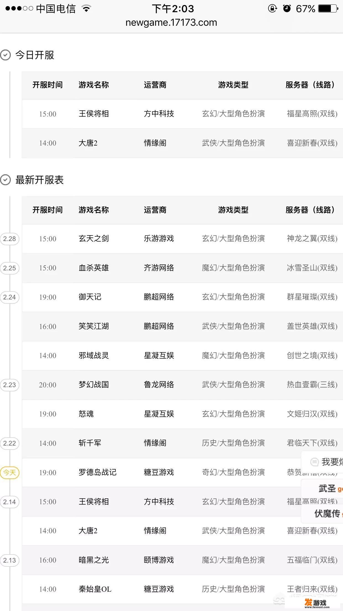Open the 斩千军 game link
This screenshot has height=611, width=343.
[x=90, y=443]
